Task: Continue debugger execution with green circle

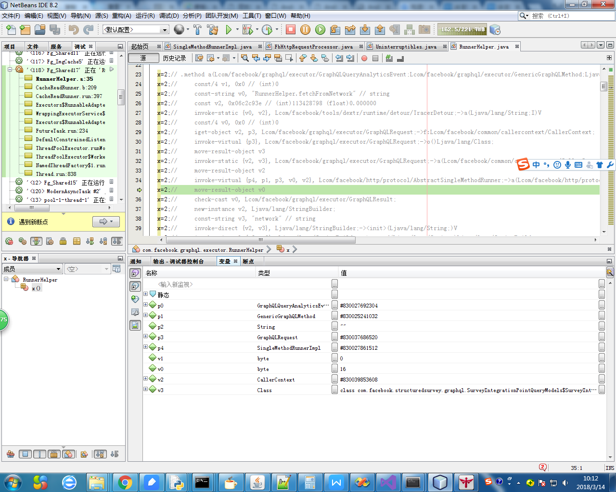Action: click(x=320, y=30)
